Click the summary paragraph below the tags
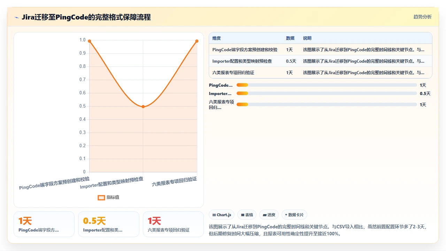The width and height of the screenshot is (446, 251). point(318,230)
